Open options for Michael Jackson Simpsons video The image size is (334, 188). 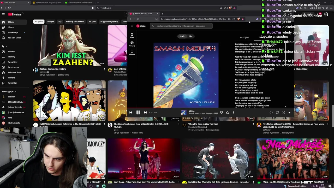coord(104,124)
